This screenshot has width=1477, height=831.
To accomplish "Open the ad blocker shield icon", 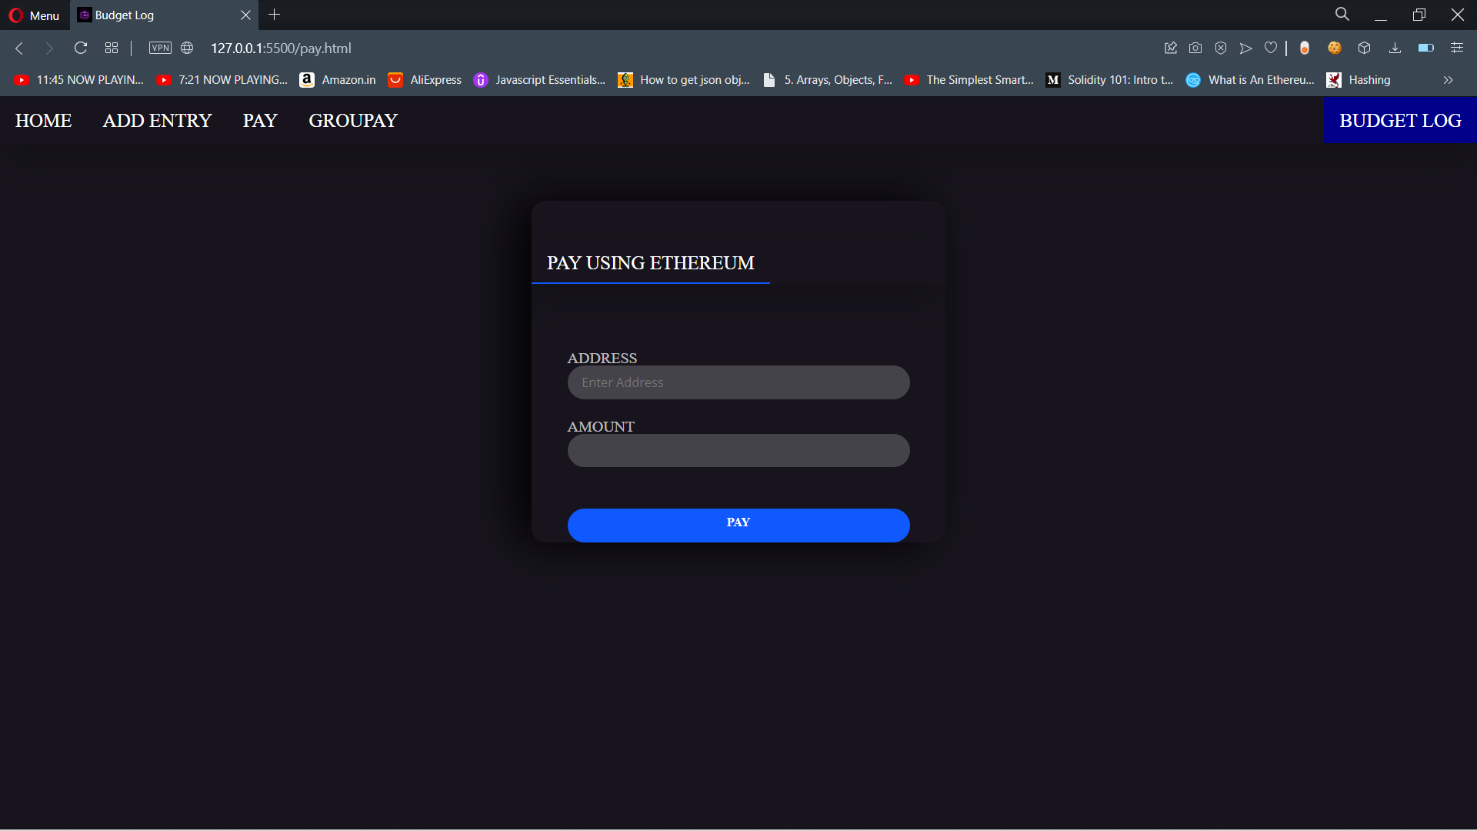I will (x=1220, y=48).
